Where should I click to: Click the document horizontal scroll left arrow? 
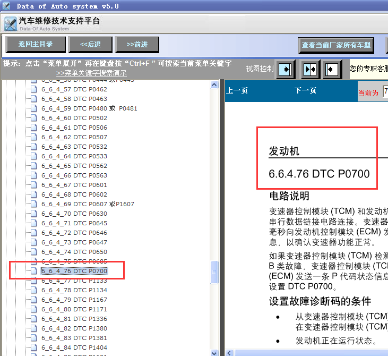[x=229, y=353]
